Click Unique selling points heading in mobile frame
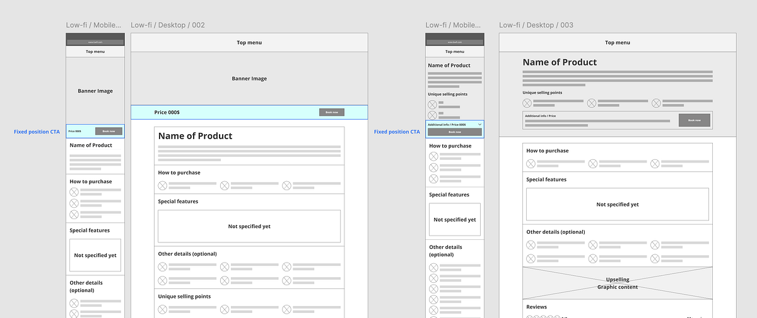Image resolution: width=757 pixels, height=318 pixels. [x=448, y=94]
